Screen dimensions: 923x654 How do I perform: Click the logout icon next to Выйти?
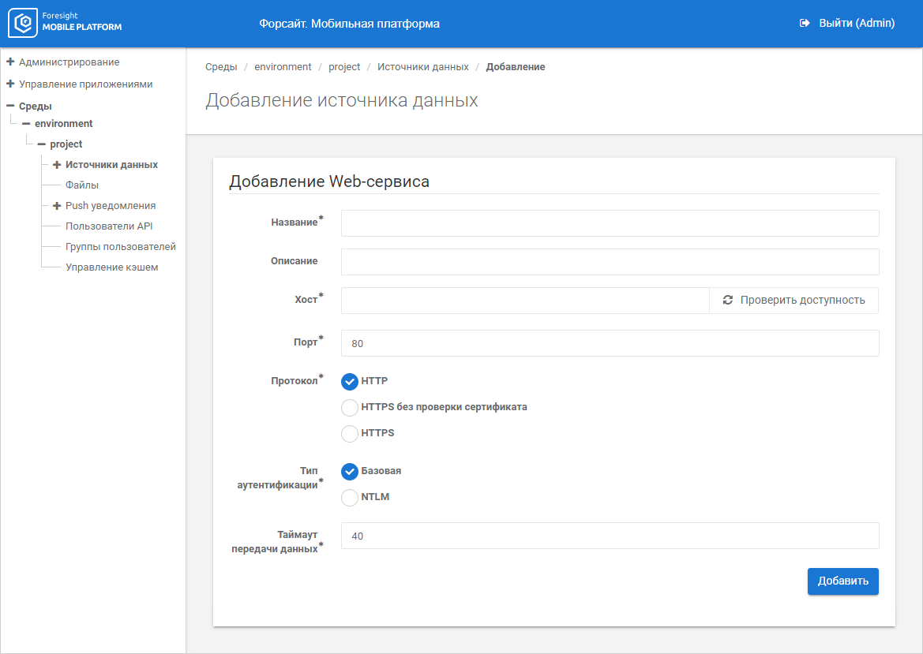click(805, 24)
